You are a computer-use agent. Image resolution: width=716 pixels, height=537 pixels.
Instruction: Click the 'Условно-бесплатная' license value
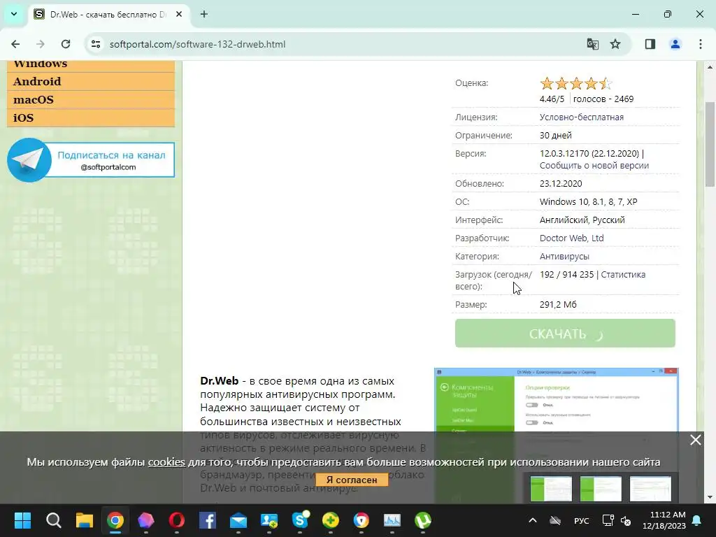(582, 117)
